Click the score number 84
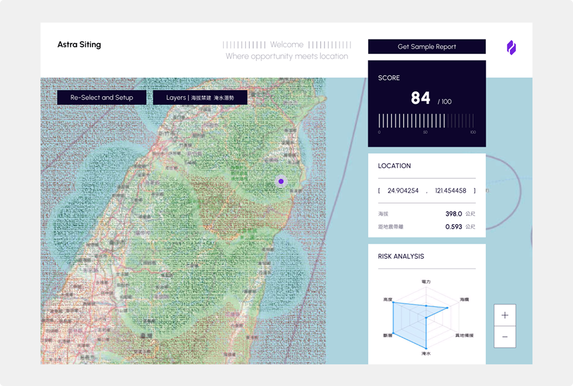This screenshot has width=573, height=386. (420, 98)
